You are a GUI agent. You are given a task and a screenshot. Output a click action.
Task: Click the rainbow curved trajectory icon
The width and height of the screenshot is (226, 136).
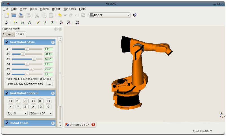38,23
